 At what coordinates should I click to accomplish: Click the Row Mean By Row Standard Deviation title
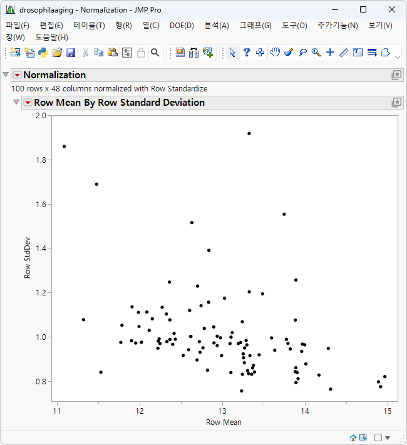[x=120, y=103]
